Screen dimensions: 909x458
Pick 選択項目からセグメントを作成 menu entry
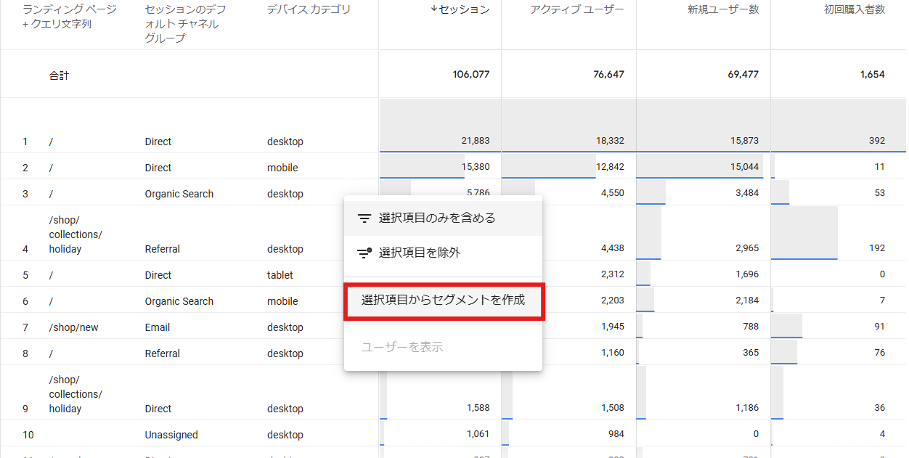(x=443, y=300)
